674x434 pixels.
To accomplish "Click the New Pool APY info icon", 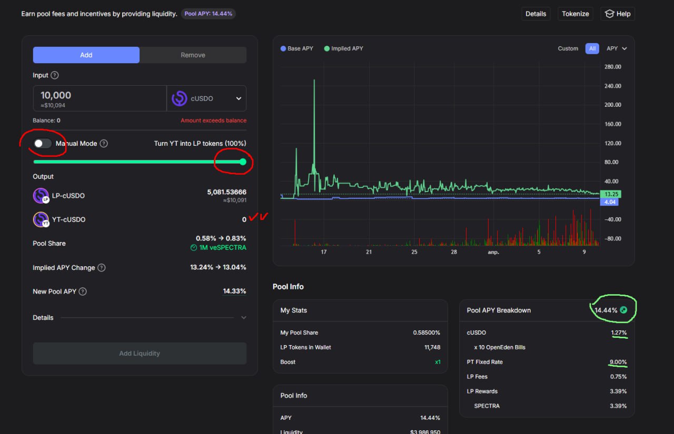I will click(83, 291).
